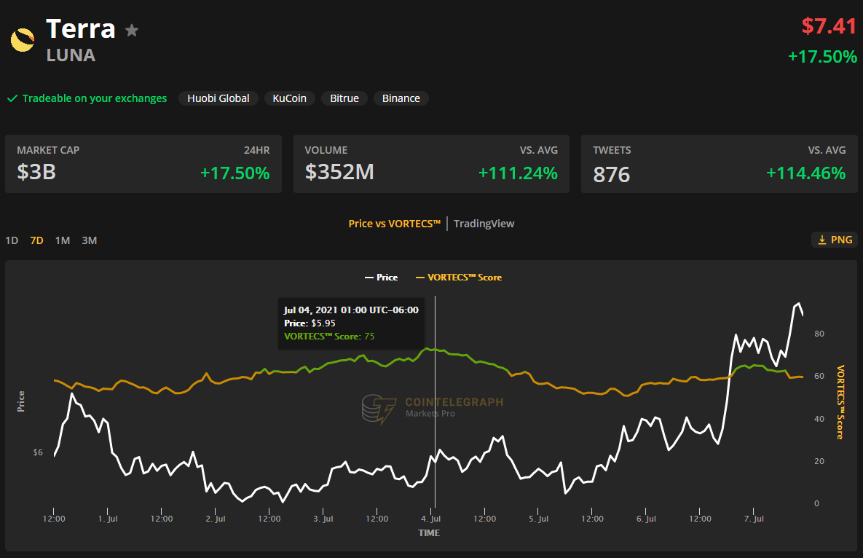Click the green tradeable checkmark icon
The image size is (863, 558).
pos(12,98)
